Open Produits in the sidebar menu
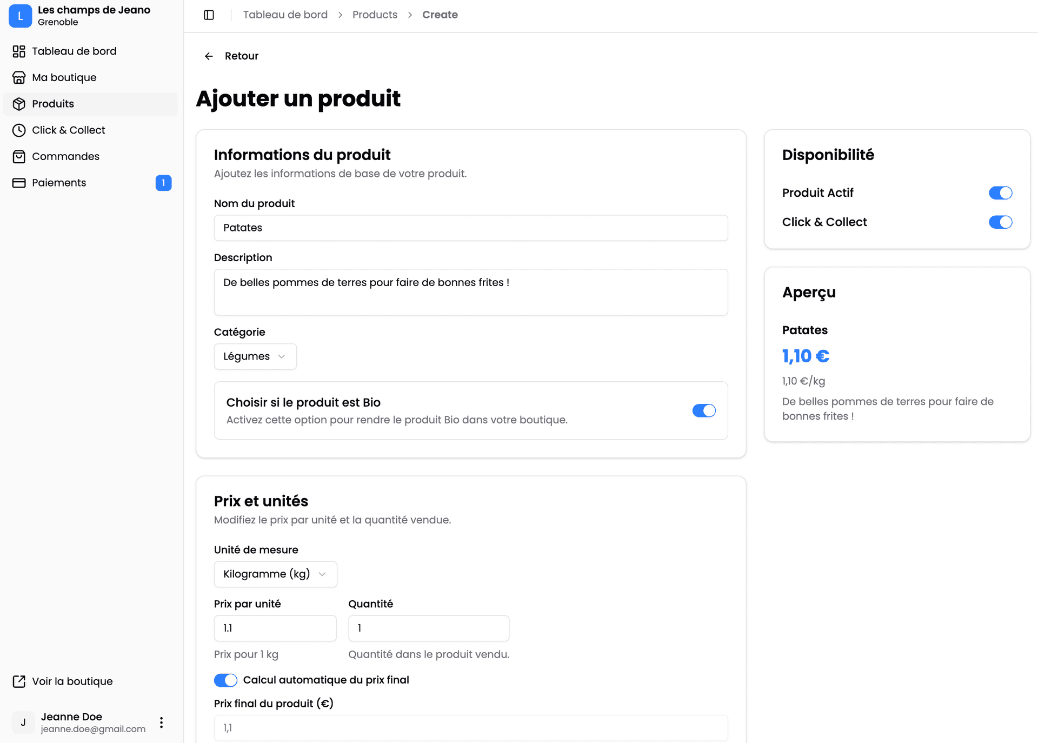Image resolution: width=1038 pixels, height=743 pixels. [53, 104]
